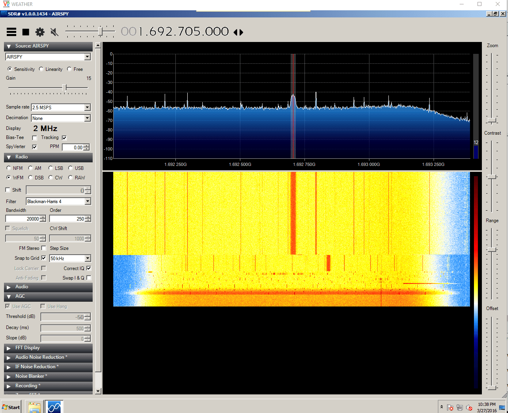Click the filter Order value field
The width and height of the screenshot is (508, 413).
67,219
